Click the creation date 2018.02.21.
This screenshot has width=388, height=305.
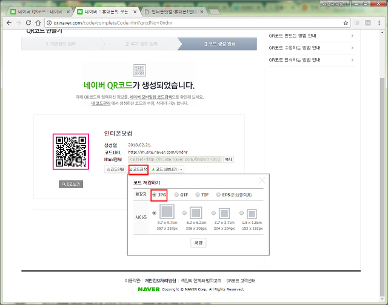139,145
